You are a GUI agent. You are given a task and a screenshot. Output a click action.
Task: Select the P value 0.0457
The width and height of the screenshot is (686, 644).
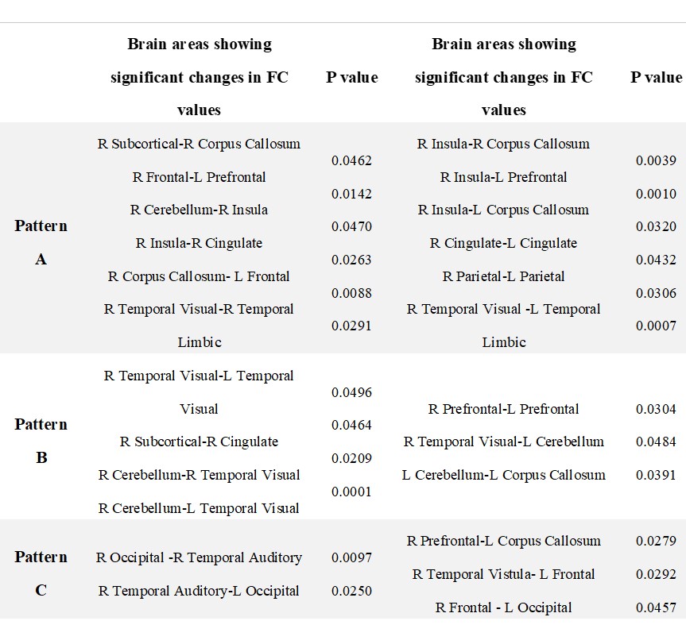[x=656, y=607]
